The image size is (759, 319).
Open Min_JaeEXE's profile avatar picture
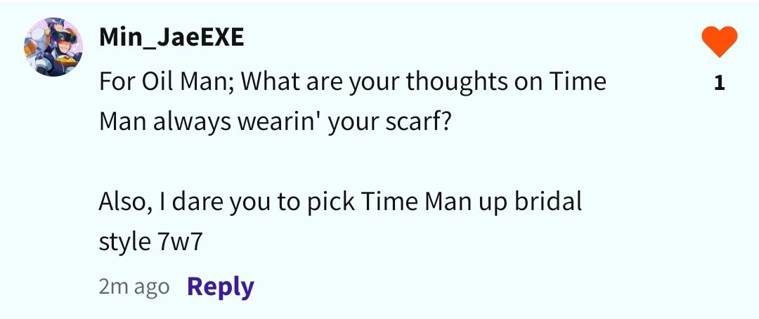click(x=53, y=47)
